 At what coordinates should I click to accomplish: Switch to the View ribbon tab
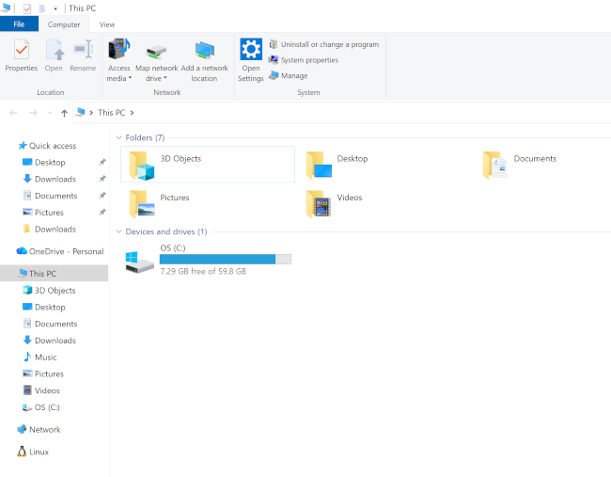click(x=107, y=24)
